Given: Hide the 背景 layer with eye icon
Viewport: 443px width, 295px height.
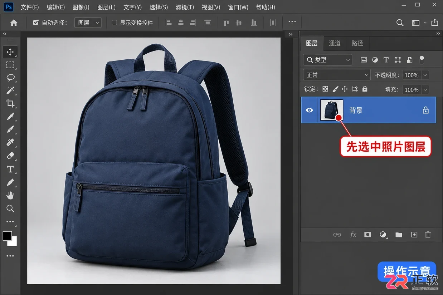Looking at the screenshot, I should click(310, 110).
